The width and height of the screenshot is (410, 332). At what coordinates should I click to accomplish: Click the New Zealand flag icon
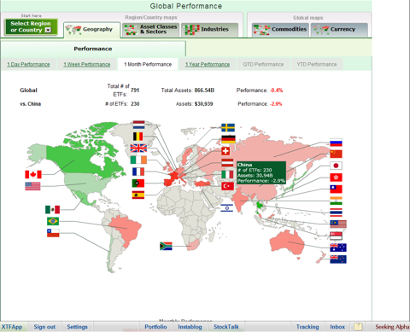click(338, 259)
